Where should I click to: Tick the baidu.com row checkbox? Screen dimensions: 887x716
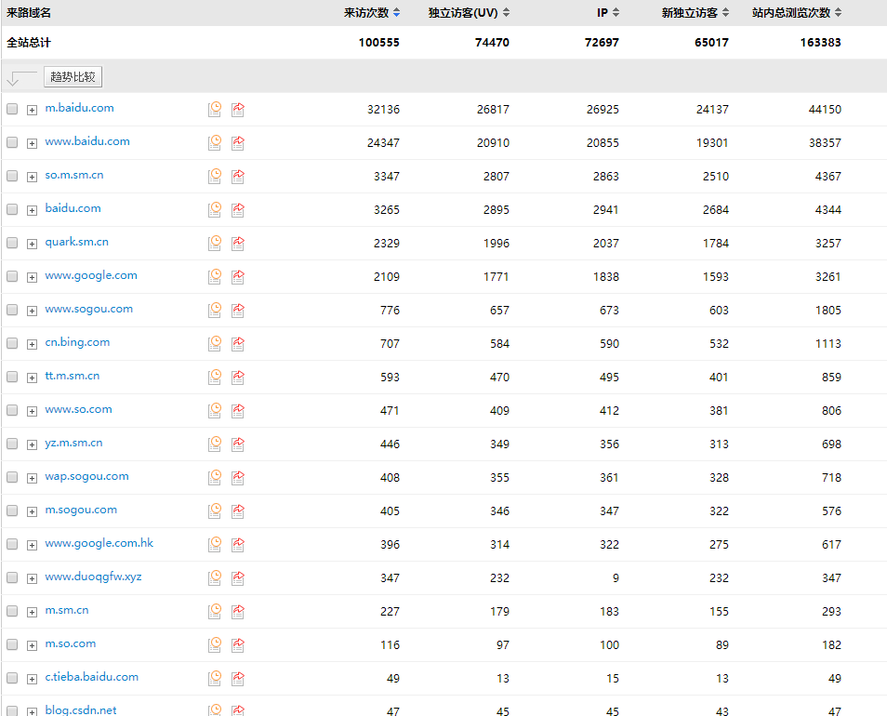[12, 208]
